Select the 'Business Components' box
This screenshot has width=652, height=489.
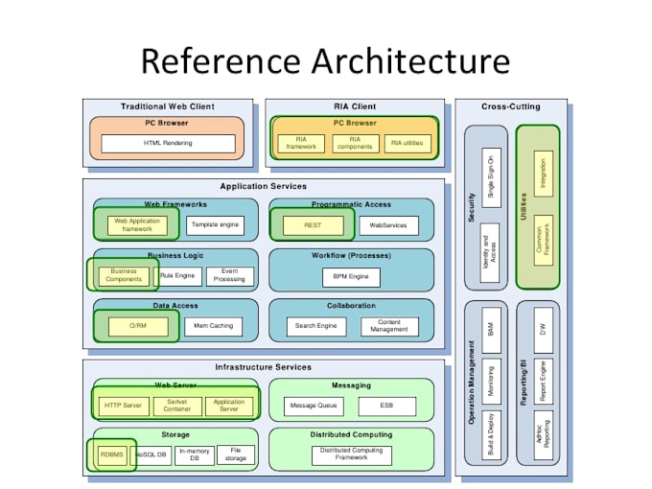tap(124, 276)
